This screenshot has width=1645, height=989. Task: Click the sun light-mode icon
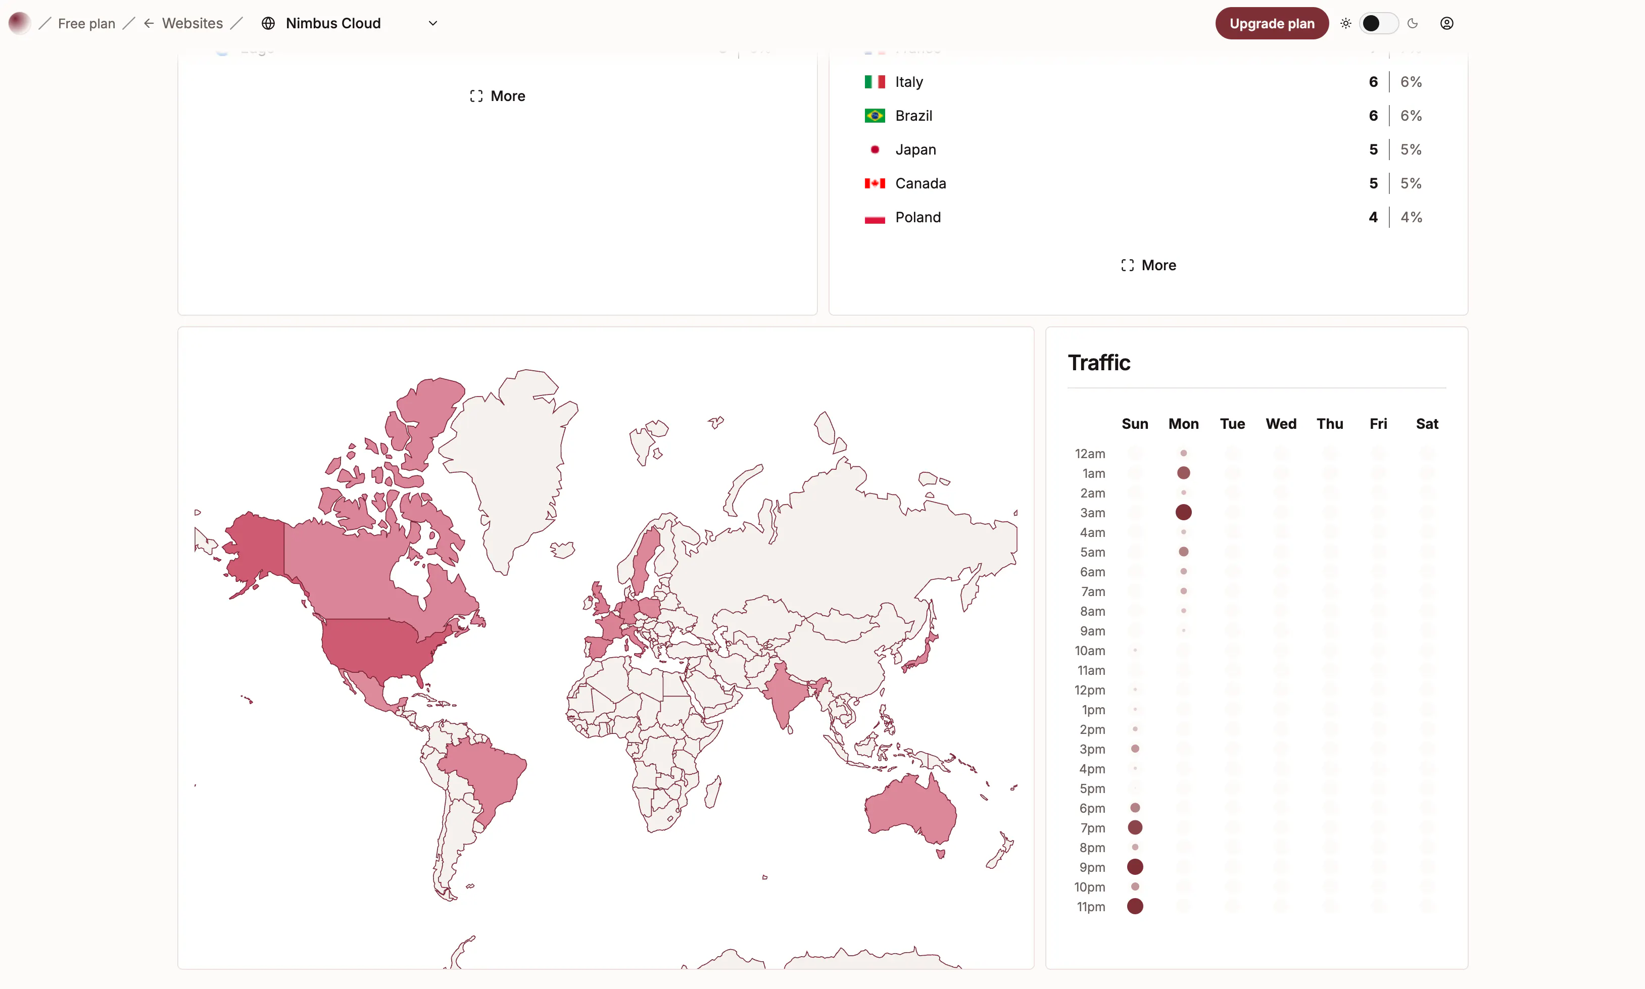point(1346,23)
